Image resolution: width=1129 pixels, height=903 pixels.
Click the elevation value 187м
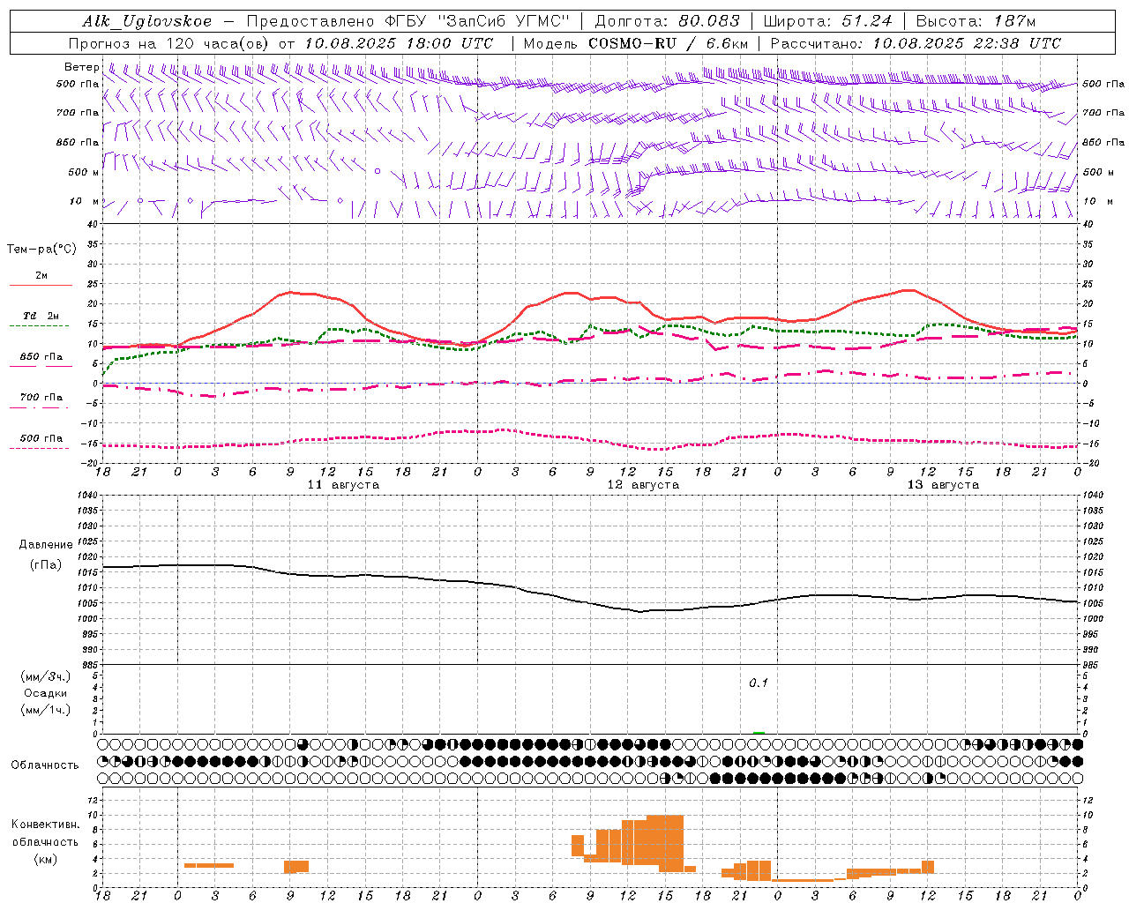coord(1013,21)
